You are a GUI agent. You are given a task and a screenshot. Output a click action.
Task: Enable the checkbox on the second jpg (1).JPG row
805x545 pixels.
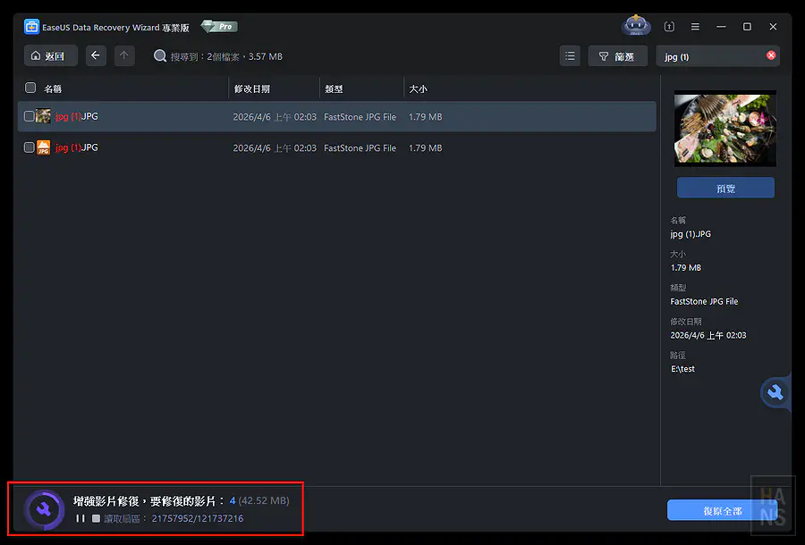[28, 147]
